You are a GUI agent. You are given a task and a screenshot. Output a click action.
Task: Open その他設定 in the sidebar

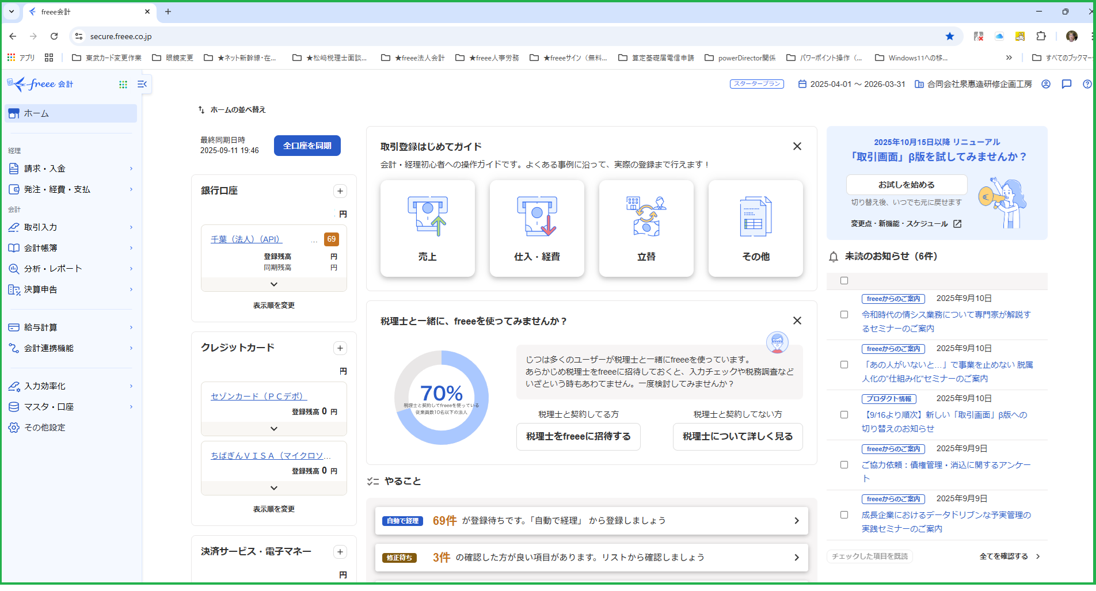pos(71,428)
